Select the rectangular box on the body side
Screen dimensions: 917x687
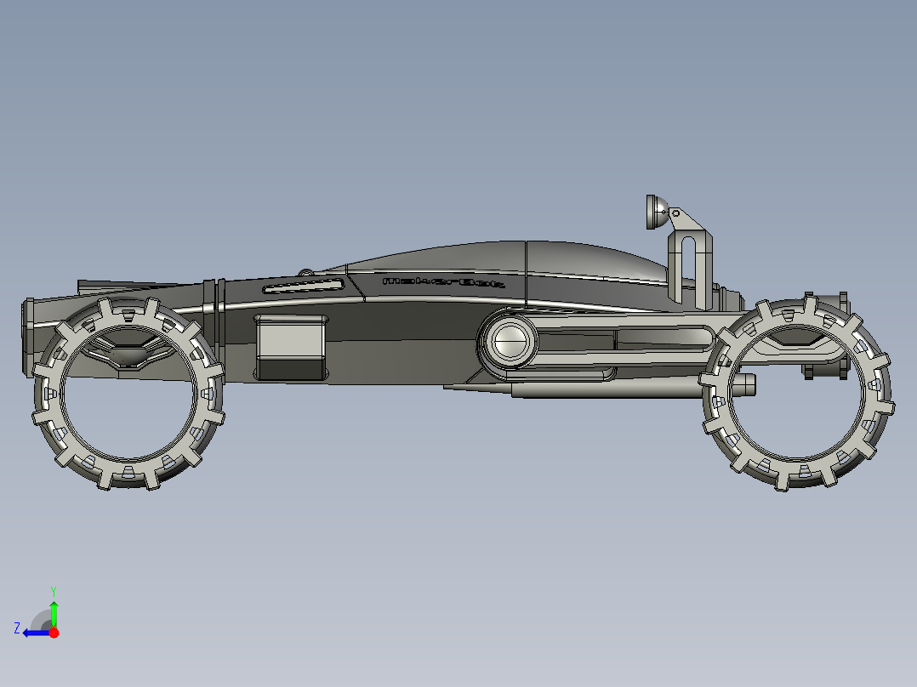(x=291, y=348)
